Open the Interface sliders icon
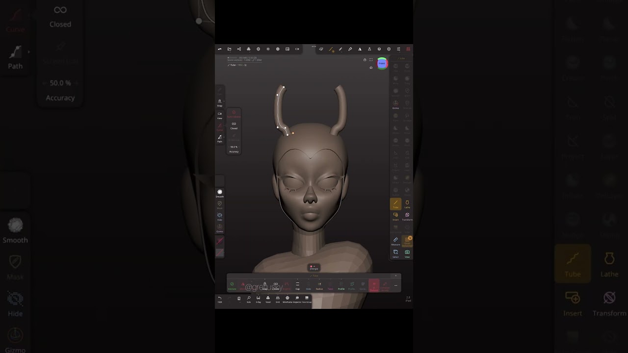The height and width of the screenshot is (353, 628). point(398,49)
